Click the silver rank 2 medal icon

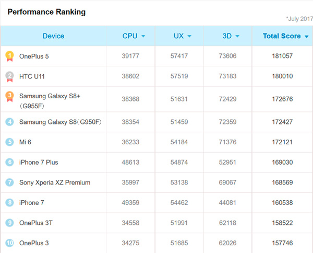(9, 76)
